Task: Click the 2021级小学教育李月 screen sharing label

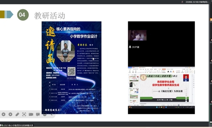Action: [x=18, y=125]
